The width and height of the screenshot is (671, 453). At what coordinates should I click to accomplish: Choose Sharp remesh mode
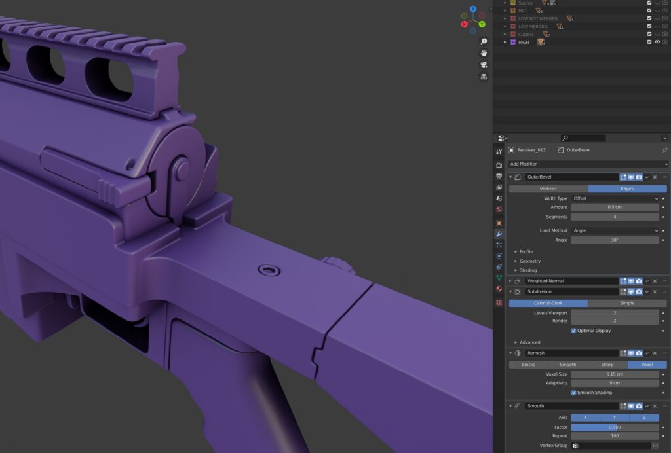pos(607,365)
